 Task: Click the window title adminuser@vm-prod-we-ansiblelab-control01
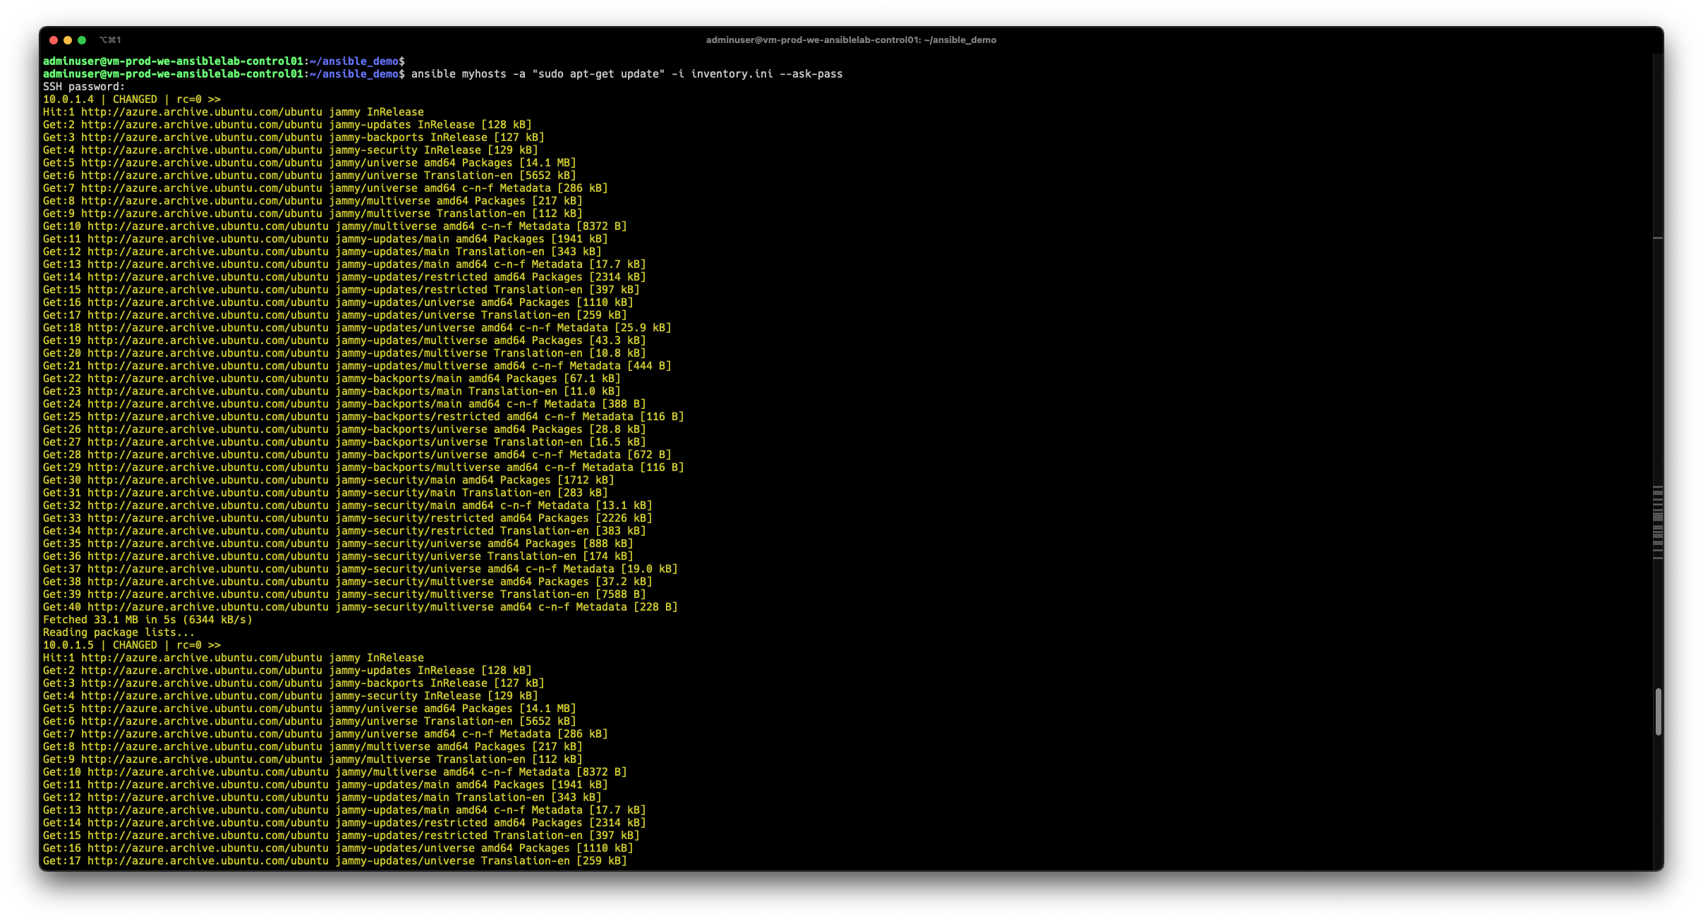851,40
